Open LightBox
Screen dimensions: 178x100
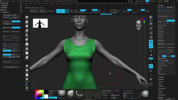click(x=42, y=11)
